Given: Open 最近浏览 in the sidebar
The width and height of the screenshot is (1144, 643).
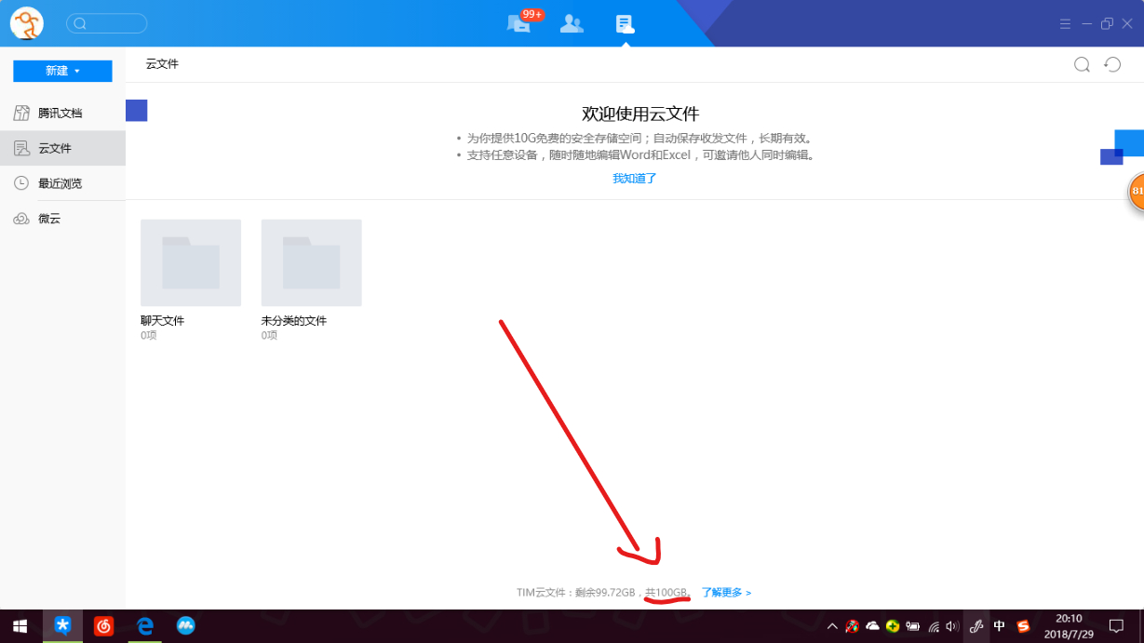Looking at the screenshot, I should (62, 183).
